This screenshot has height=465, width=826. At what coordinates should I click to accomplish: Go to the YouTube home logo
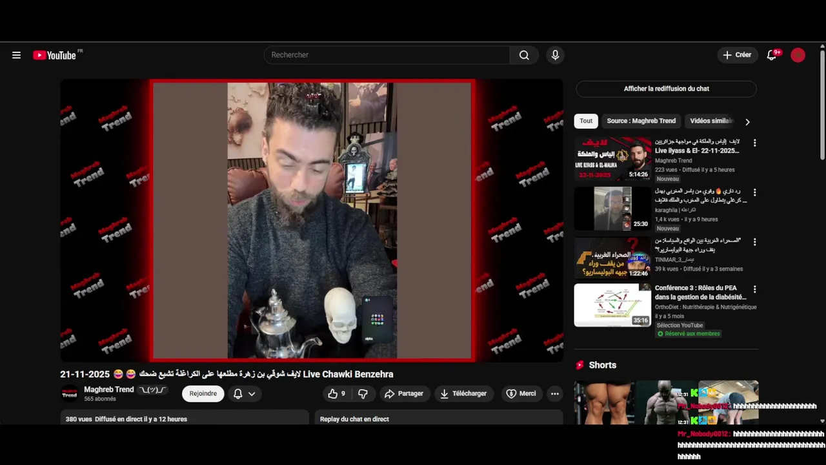55,56
